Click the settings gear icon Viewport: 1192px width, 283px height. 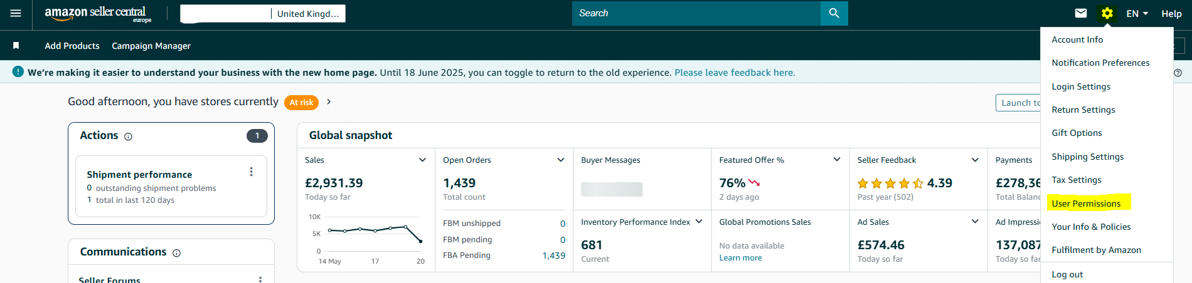click(1107, 13)
